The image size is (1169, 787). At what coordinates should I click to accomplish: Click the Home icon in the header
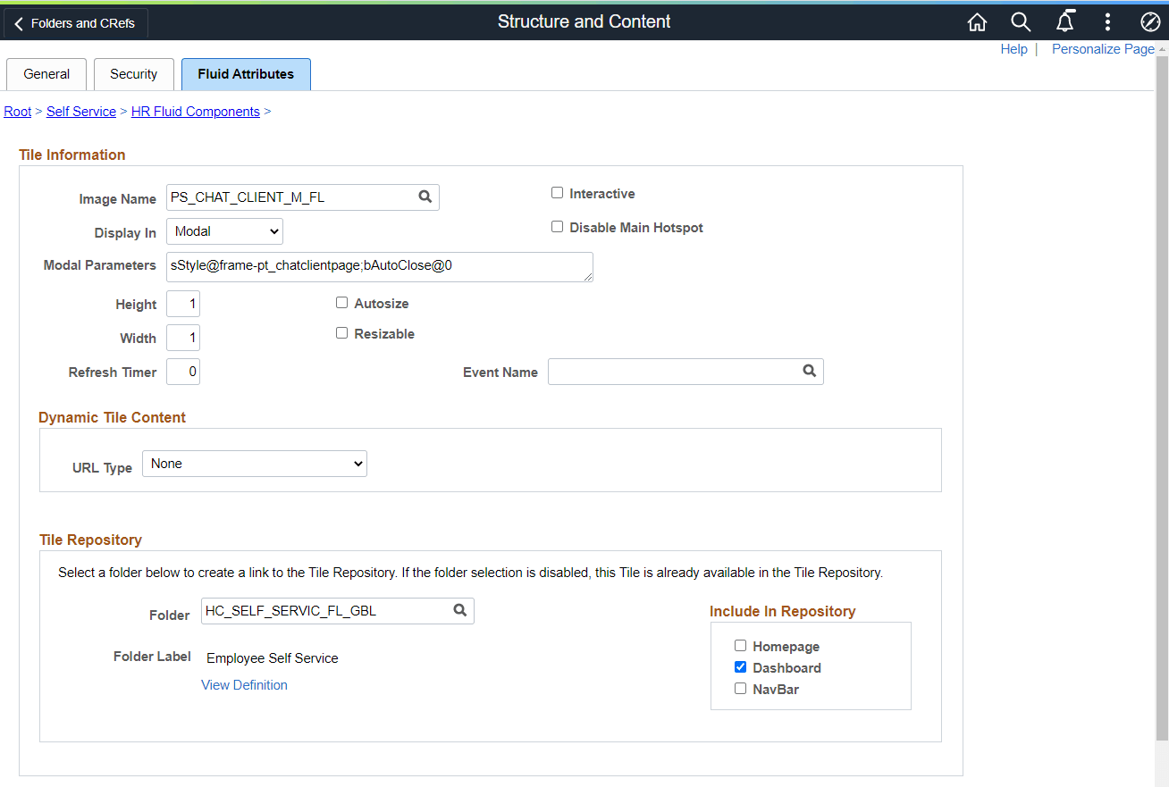[x=977, y=21]
